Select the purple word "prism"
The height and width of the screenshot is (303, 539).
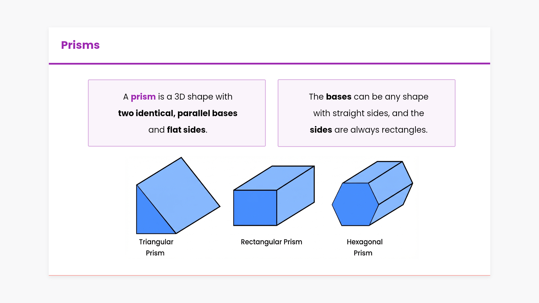point(143,97)
